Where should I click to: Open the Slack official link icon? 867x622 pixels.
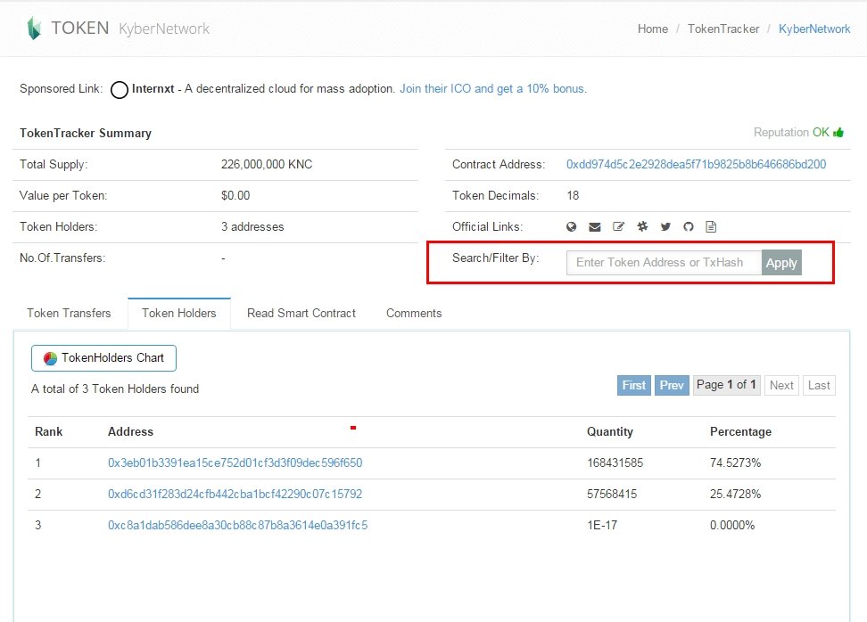point(642,226)
